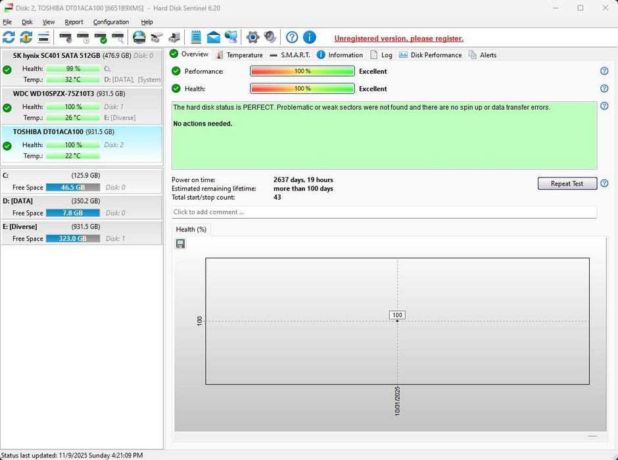The image size is (618, 460).
Task: Click the question mark help toolbar icon
Action: point(292,38)
